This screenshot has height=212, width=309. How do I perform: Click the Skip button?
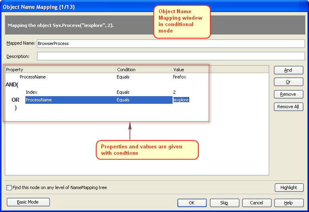pyautogui.click(x=225, y=203)
